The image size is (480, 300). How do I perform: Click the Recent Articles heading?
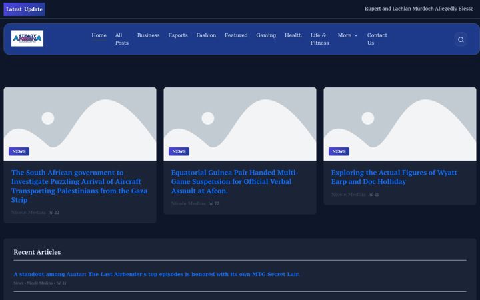click(x=37, y=252)
